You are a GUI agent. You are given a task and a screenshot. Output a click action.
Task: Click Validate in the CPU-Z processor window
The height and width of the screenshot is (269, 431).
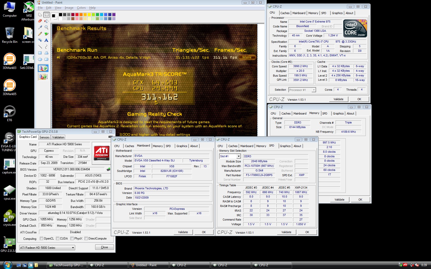click(x=338, y=99)
